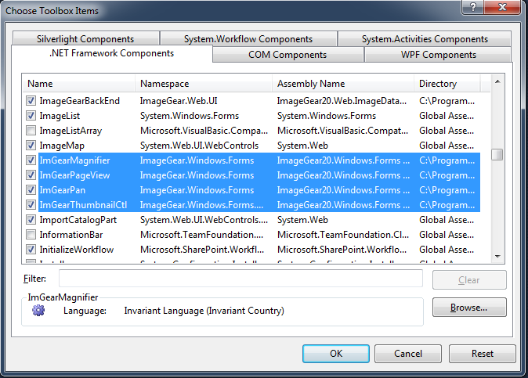528x378 pixels.
Task: Click the scrollbar up arrow
Action: click(497, 81)
